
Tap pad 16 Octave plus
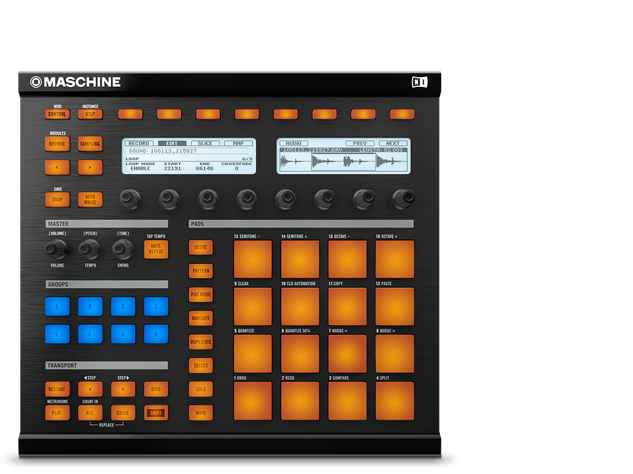395,259
